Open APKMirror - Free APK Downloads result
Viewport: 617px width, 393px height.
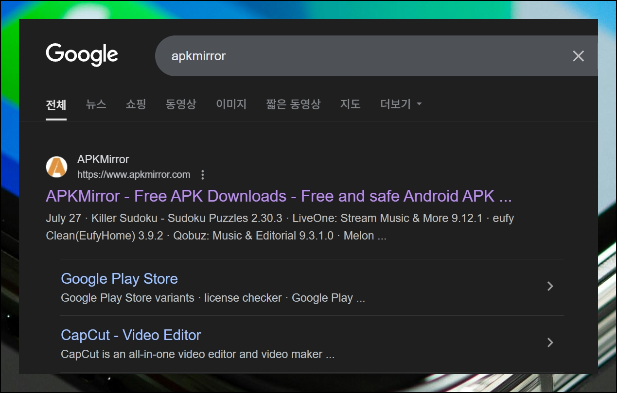pos(279,196)
